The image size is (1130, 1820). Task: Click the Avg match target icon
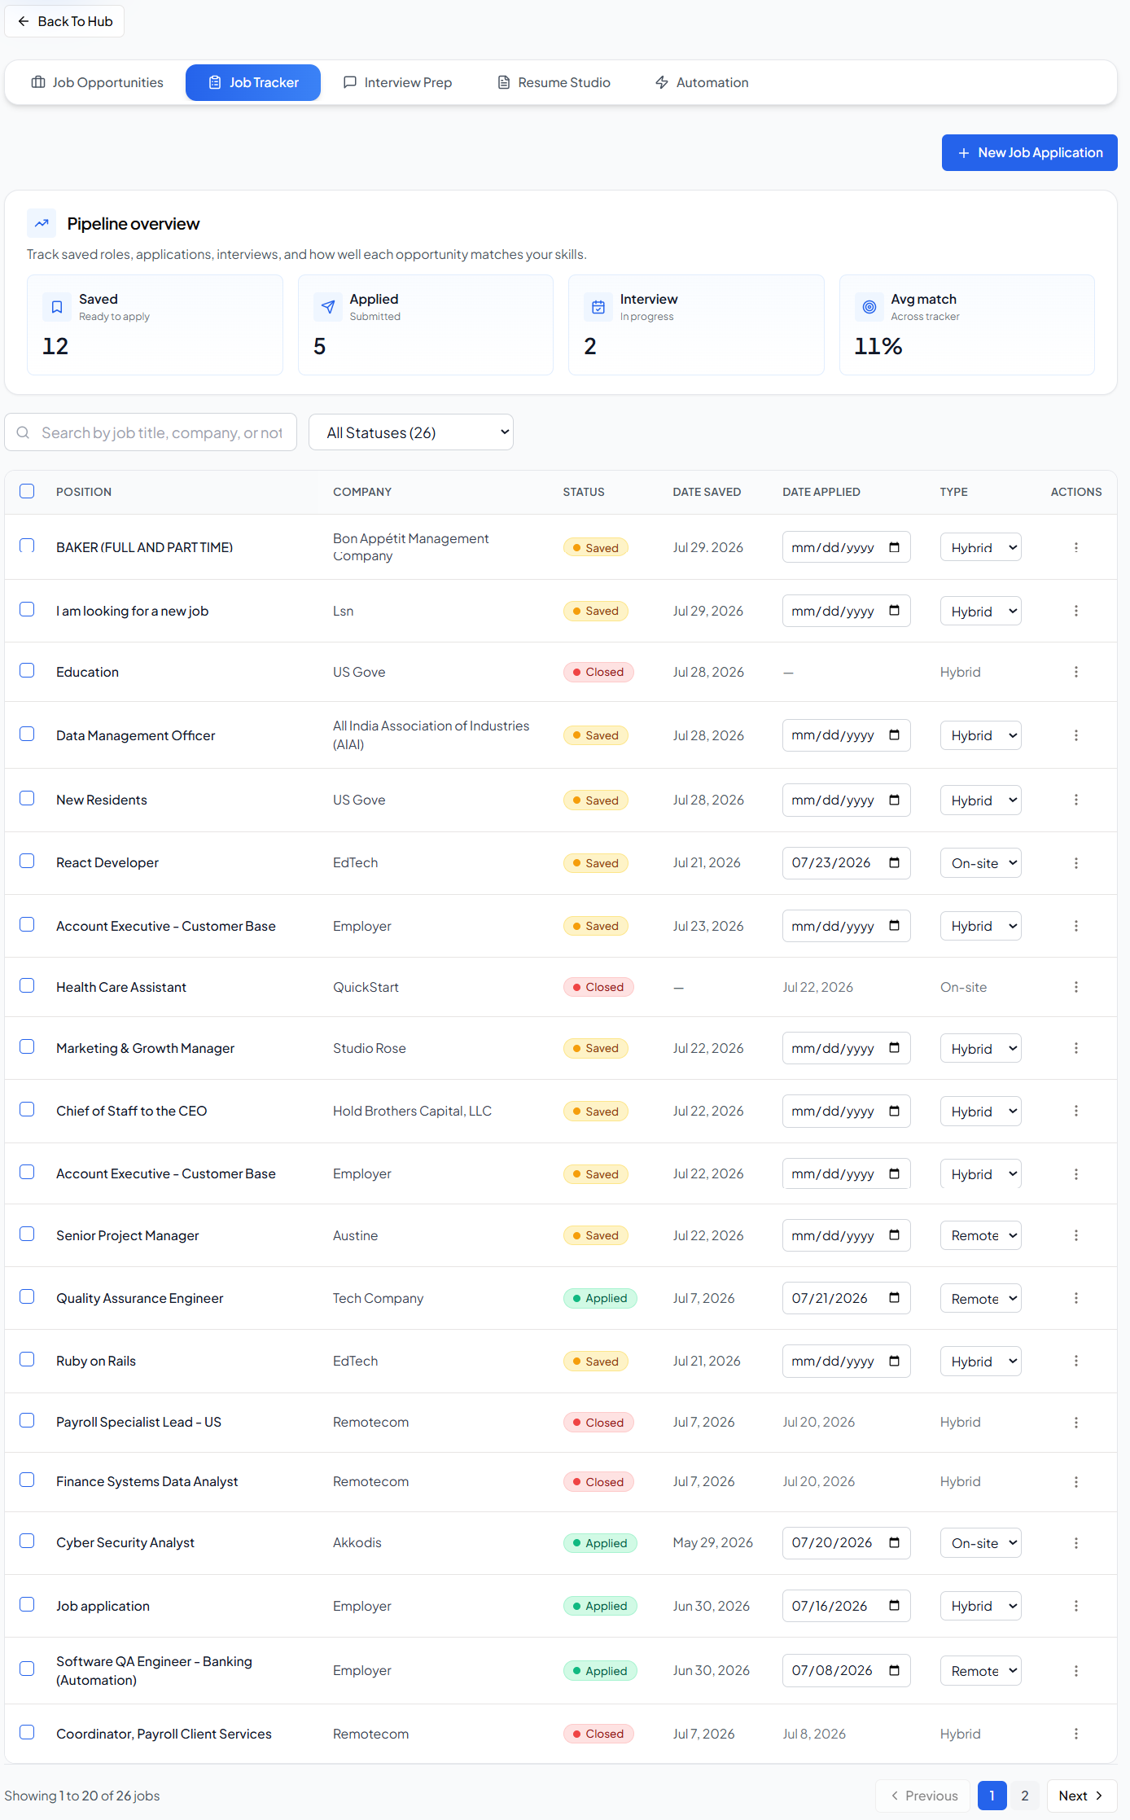(x=869, y=307)
